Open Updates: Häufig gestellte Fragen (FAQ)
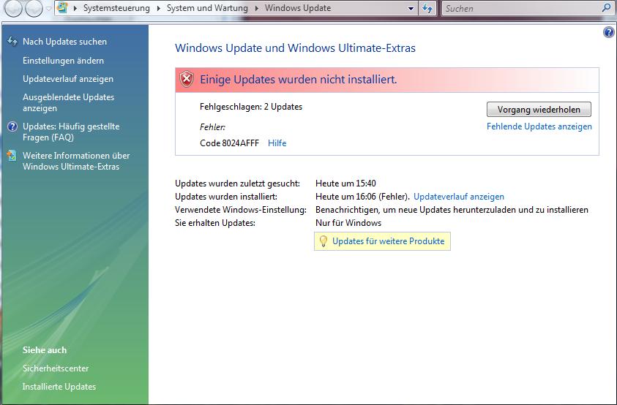The width and height of the screenshot is (617, 405). (x=71, y=132)
